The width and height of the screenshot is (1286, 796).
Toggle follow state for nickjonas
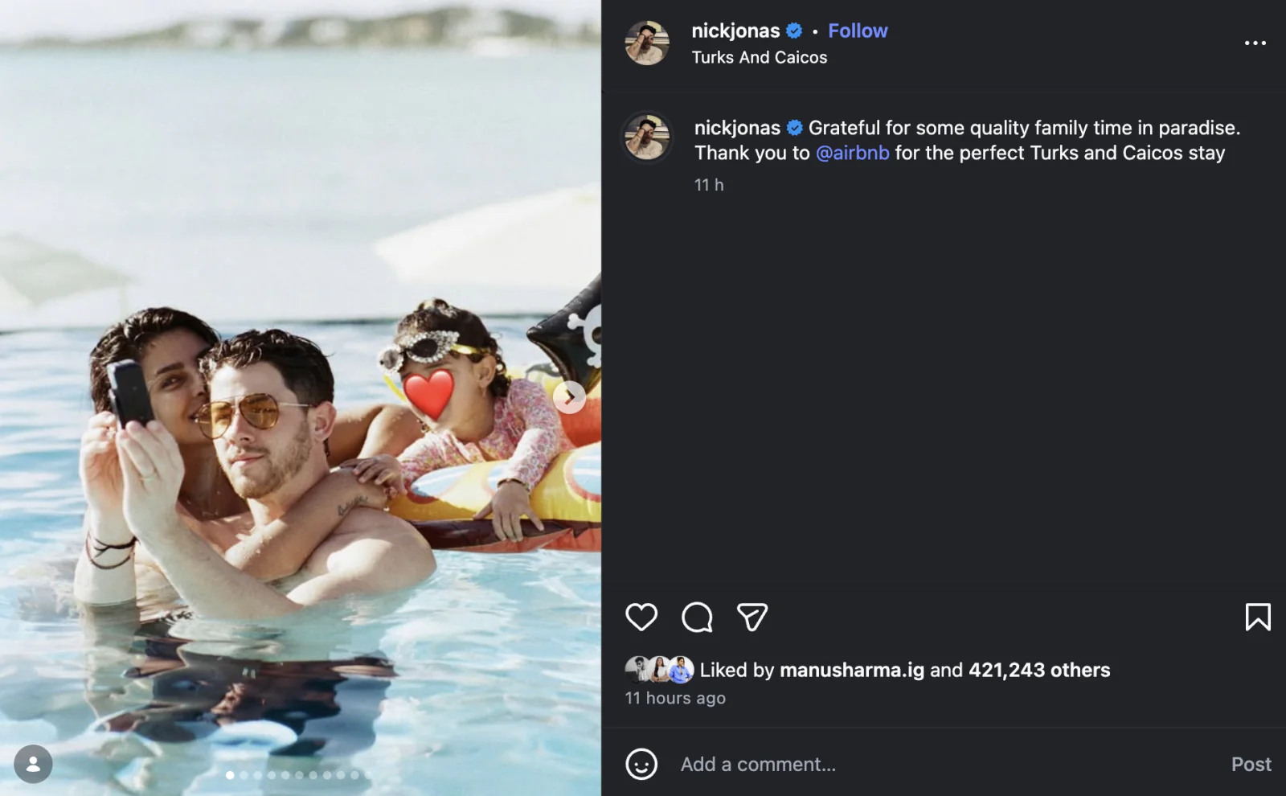(x=858, y=30)
